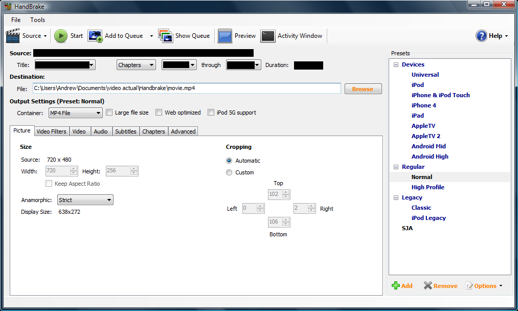Viewport: 518px width, 311px height.
Task: Select the Android High preset
Action: point(430,157)
